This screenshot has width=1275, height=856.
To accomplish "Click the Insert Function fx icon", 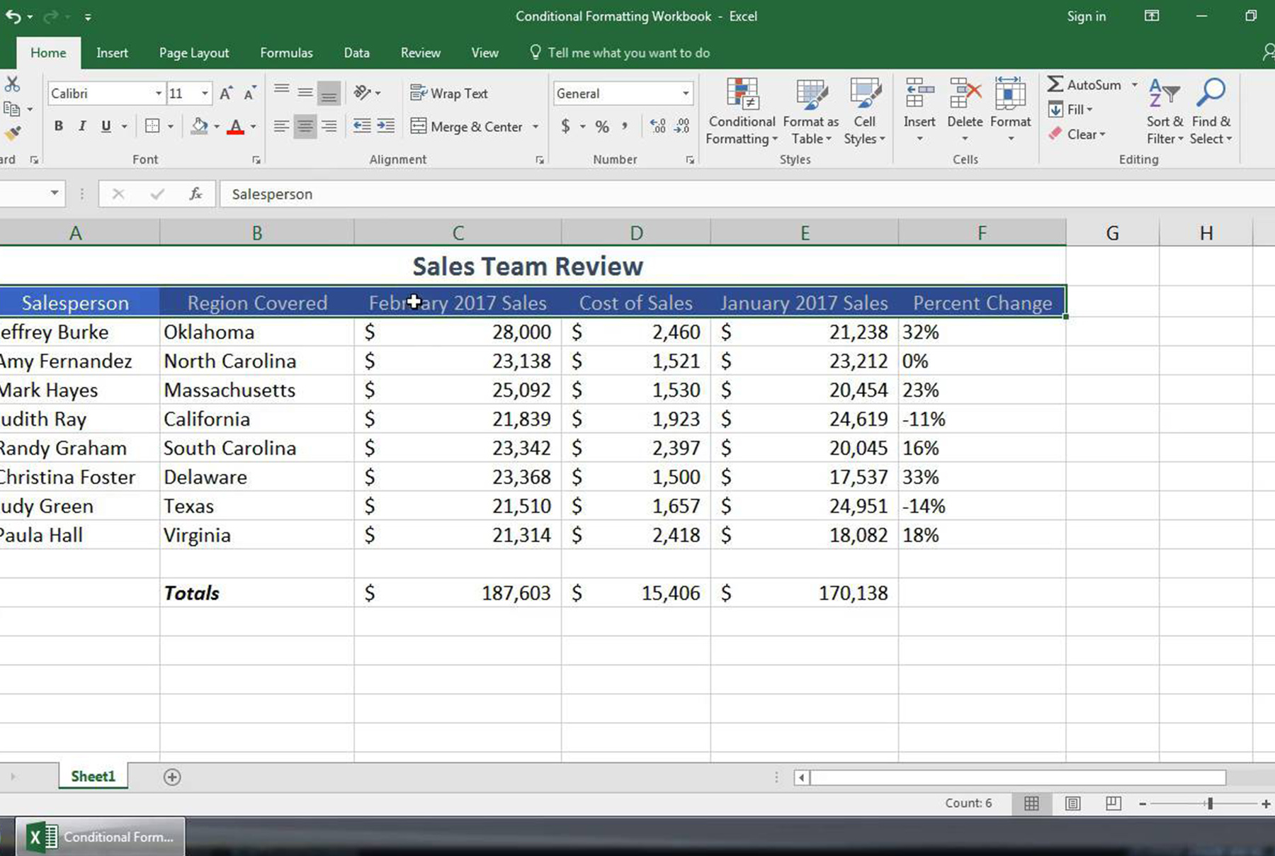I will coord(195,193).
